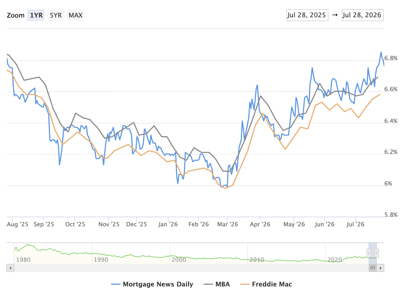
Task: Click the 1980 label in navigator
Action: point(23,260)
